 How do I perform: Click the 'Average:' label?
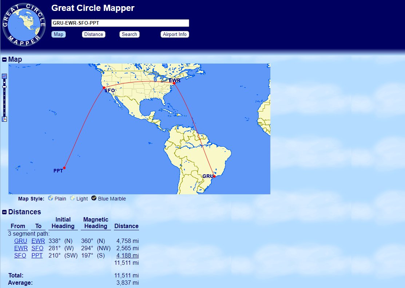point(20,283)
